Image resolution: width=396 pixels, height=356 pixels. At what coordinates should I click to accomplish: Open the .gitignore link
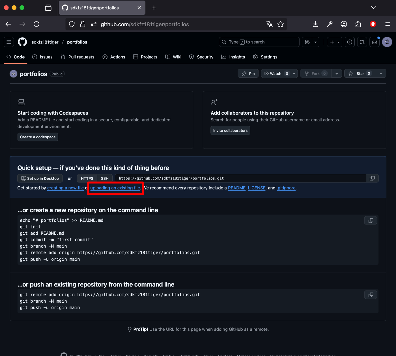coord(286,188)
